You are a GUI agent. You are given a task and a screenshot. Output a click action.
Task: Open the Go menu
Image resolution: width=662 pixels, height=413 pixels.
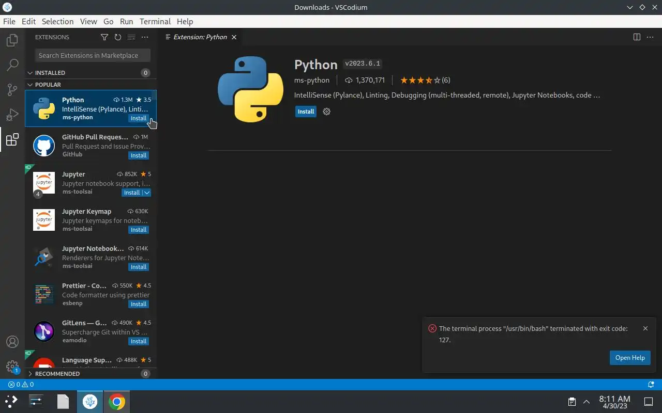tap(108, 21)
